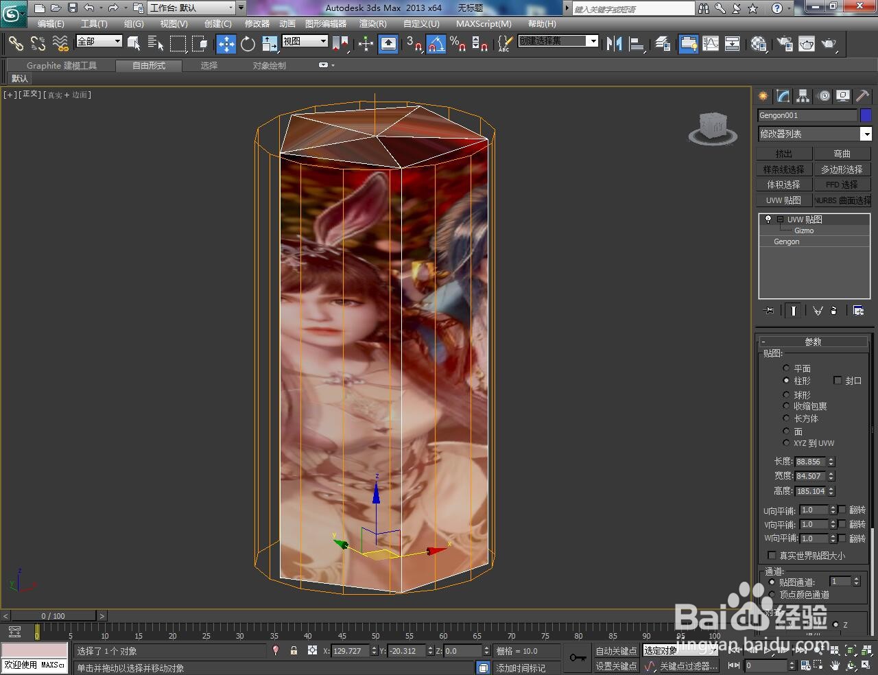Image resolution: width=878 pixels, height=675 pixels.
Task: Open the MAXScript(M) menu
Action: pyautogui.click(x=484, y=24)
